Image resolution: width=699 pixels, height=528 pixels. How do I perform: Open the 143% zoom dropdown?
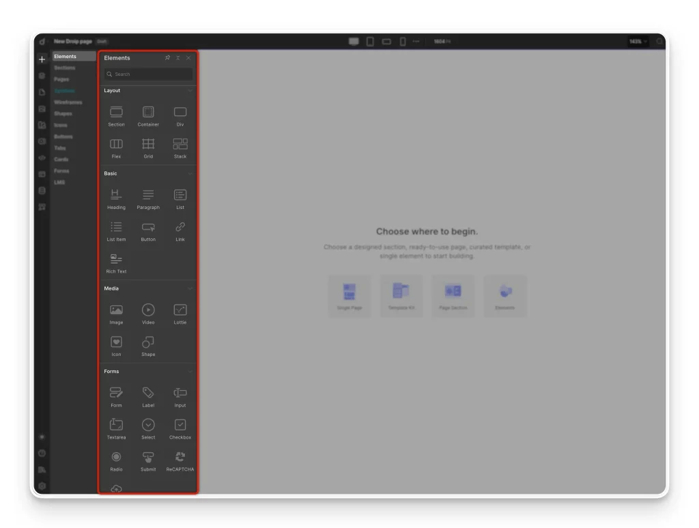(x=638, y=42)
